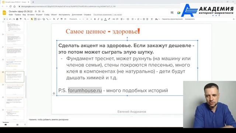The width and height of the screenshot is (236, 133).
Task: Select the cursor selection tool
Action: pyautogui.click(x=32, y=19)
